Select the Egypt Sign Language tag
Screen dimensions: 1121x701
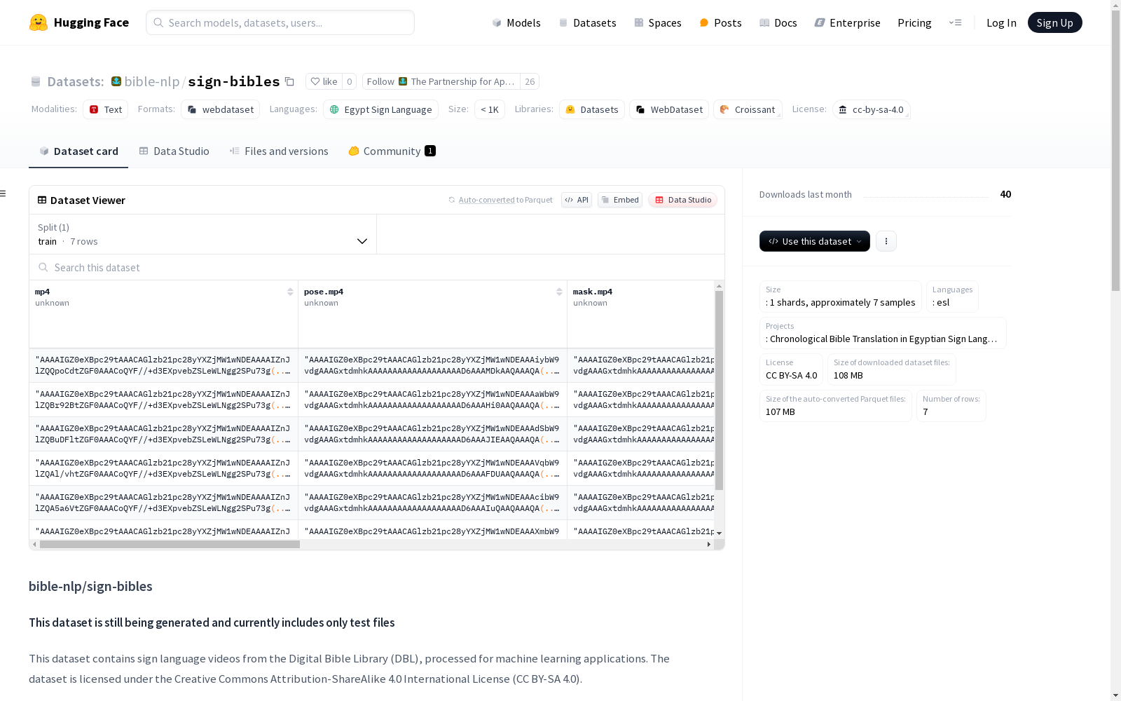[380, 109]
